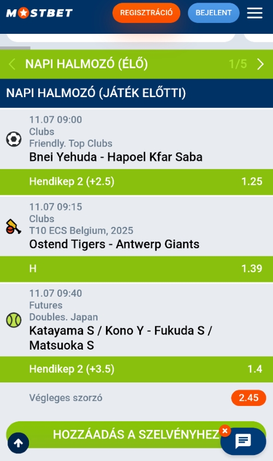Click the football icon for Bnei Yehuda match
Screen dimensions: 273x461
coord(14,139)
